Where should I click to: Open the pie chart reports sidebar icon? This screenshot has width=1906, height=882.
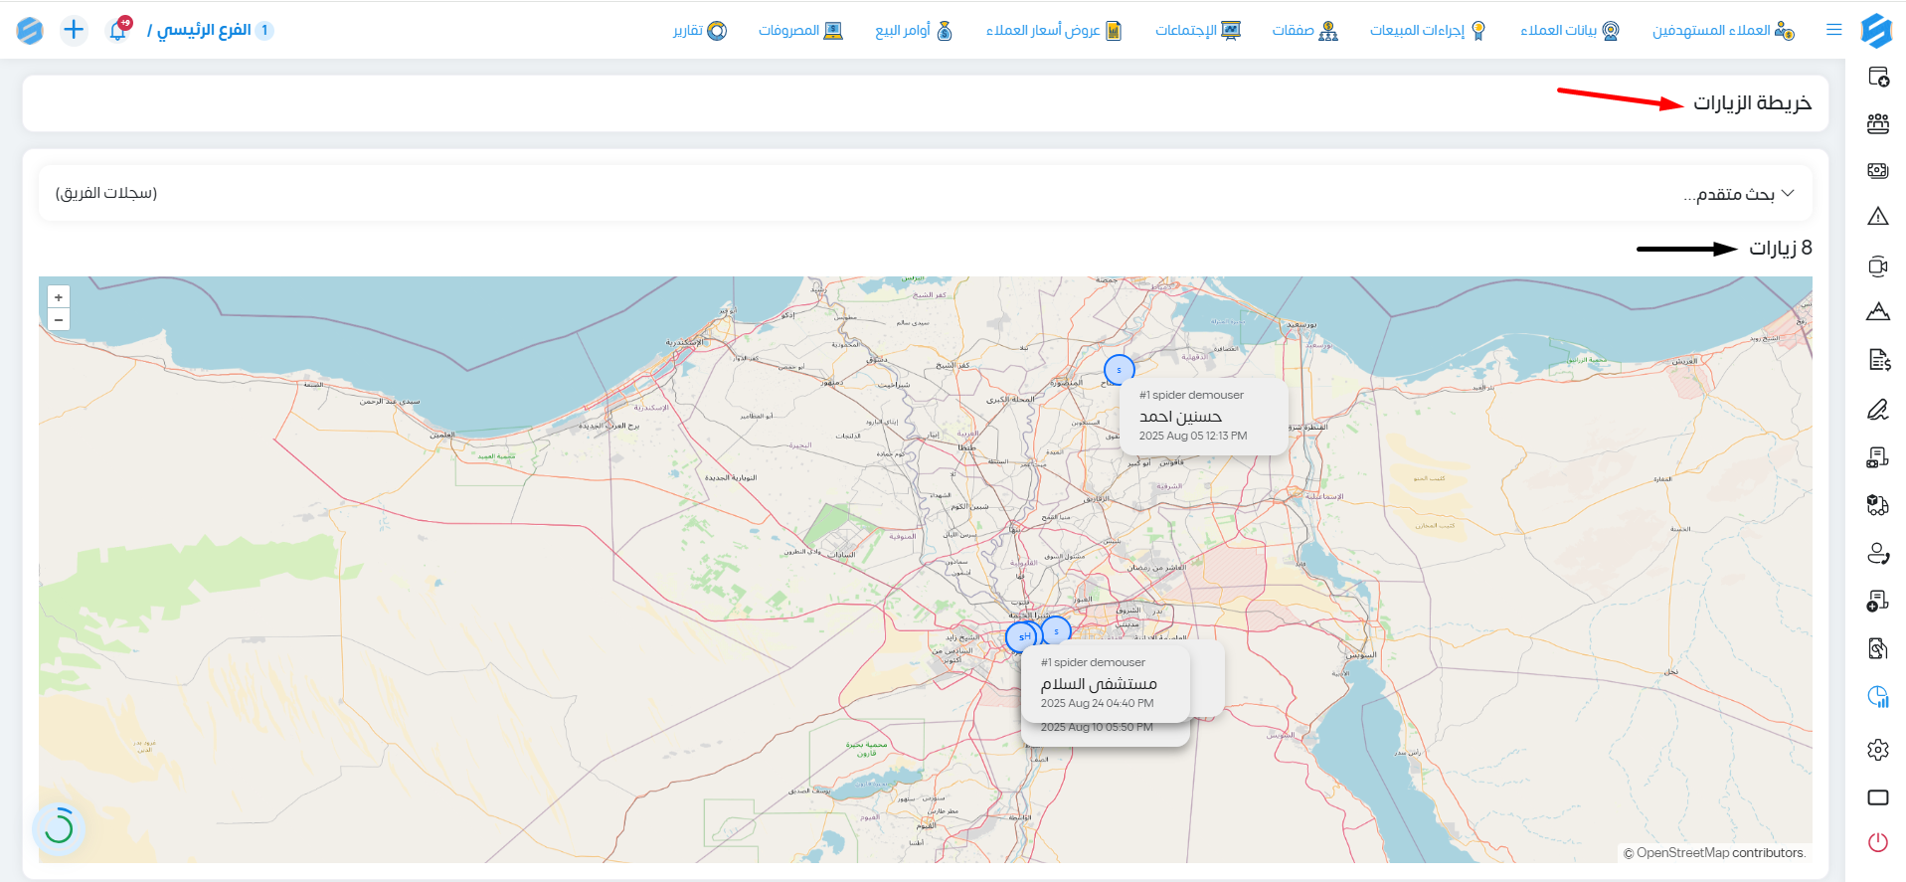pyautogui.click(x=1877, y=697)
